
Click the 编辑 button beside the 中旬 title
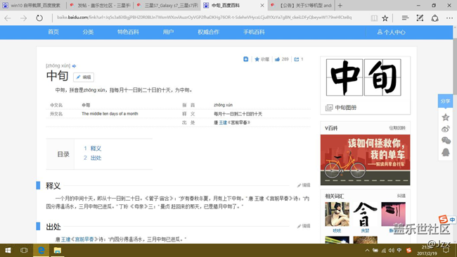pos(84,77)
